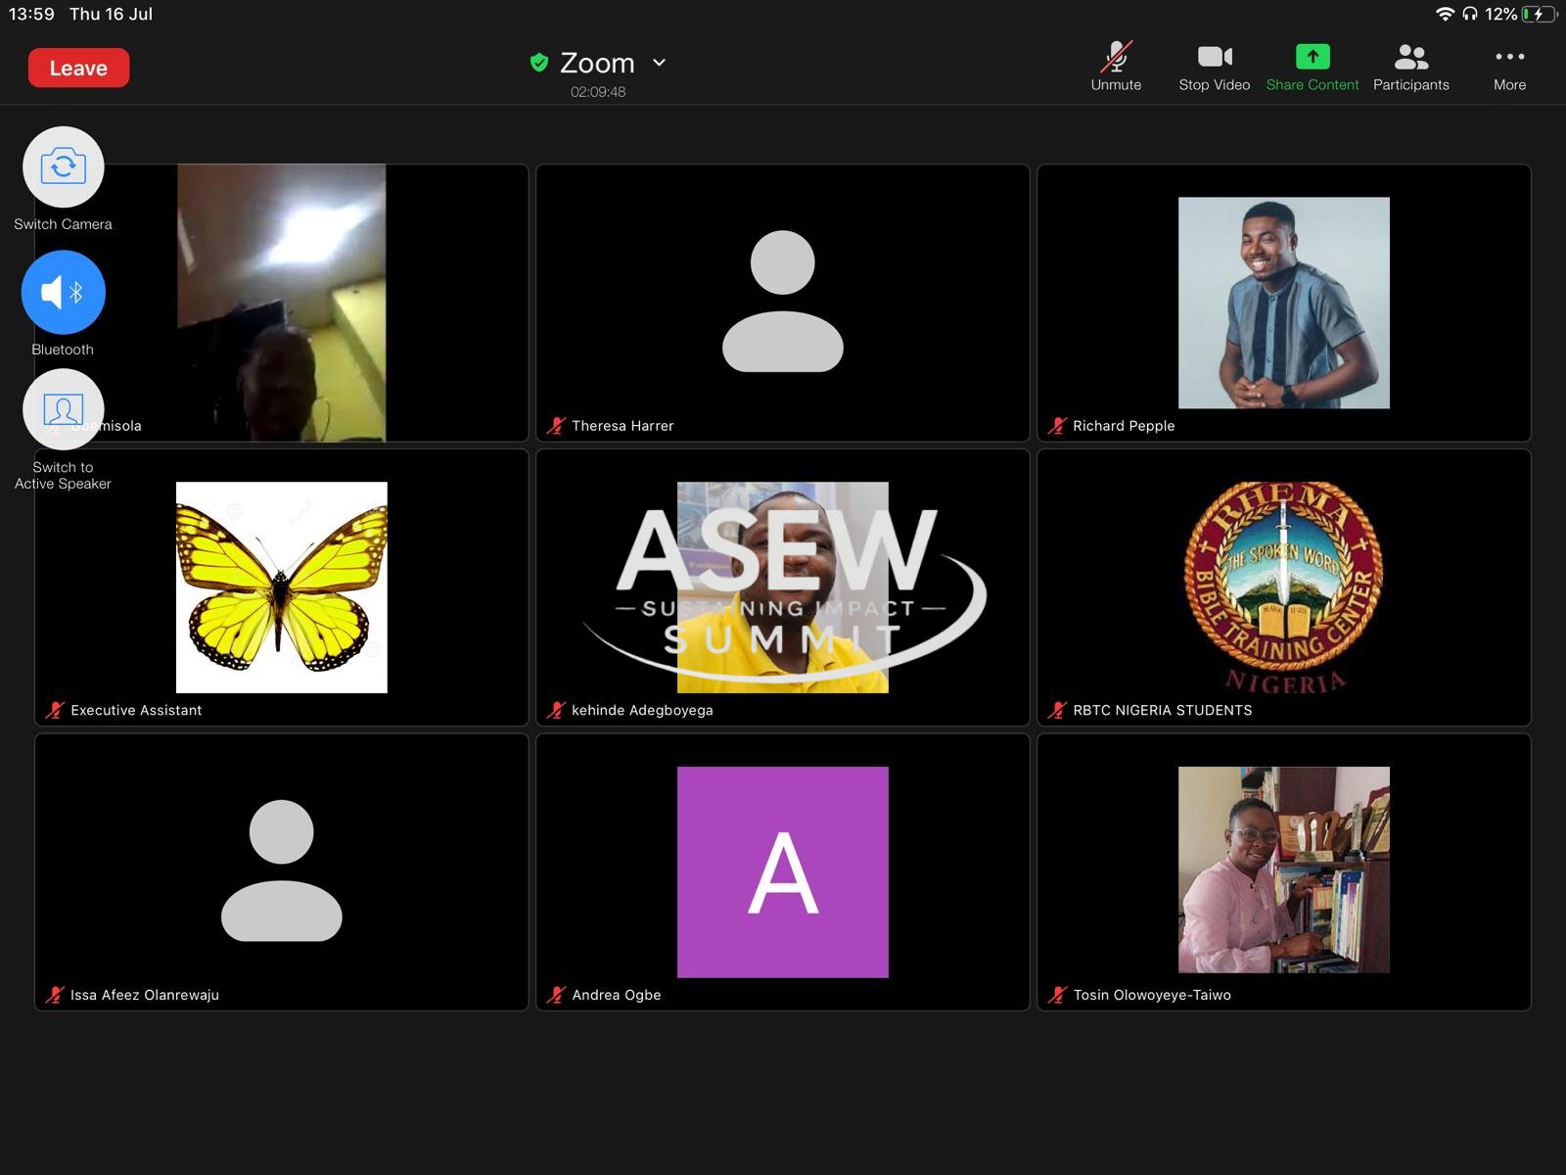Click the name label Tosin Olowoyeye-Taiwo
This screenshot has height=1175, width=1566.
(1152, 995)
